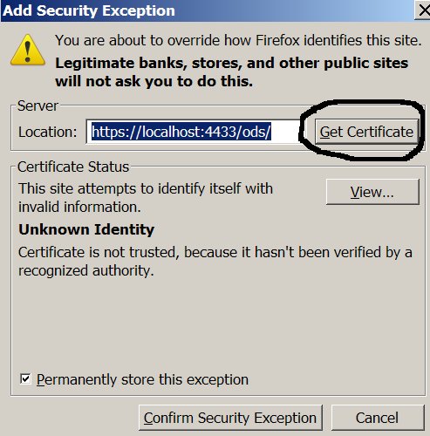
Task: Cancel the Add Security Exception dialog
Action: 377,418
